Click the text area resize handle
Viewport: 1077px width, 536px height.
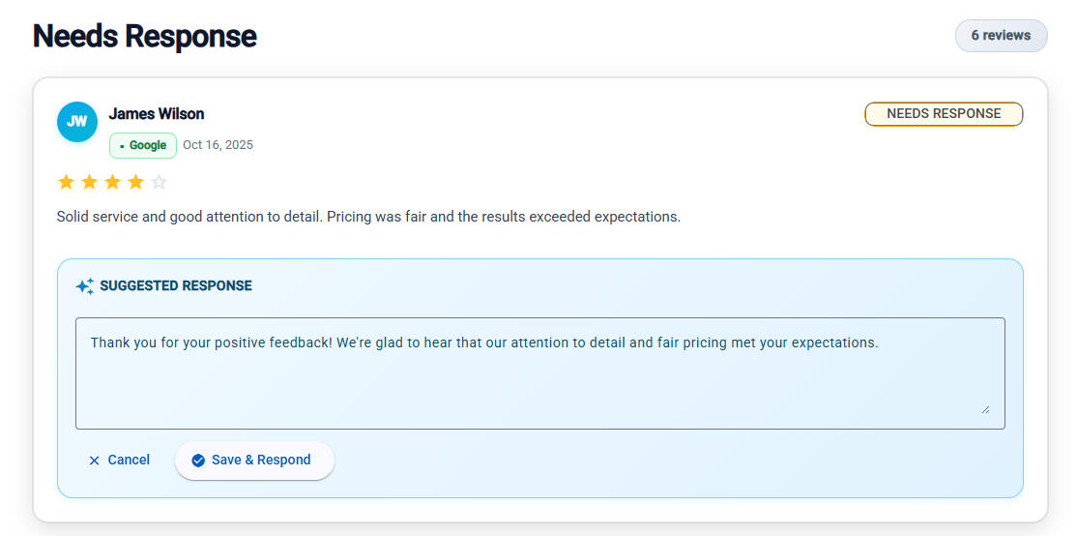click(x=985, y=409)
